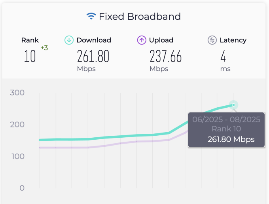Image resolution: width=269 pixels, height=204 pixels.
Task: Click the highlighted data point on download line
Action: pos(233,105)
